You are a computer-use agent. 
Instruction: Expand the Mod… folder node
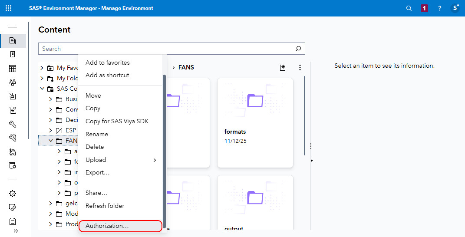50,214
